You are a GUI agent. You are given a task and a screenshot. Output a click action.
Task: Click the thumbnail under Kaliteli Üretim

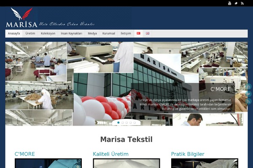point(126,163)
